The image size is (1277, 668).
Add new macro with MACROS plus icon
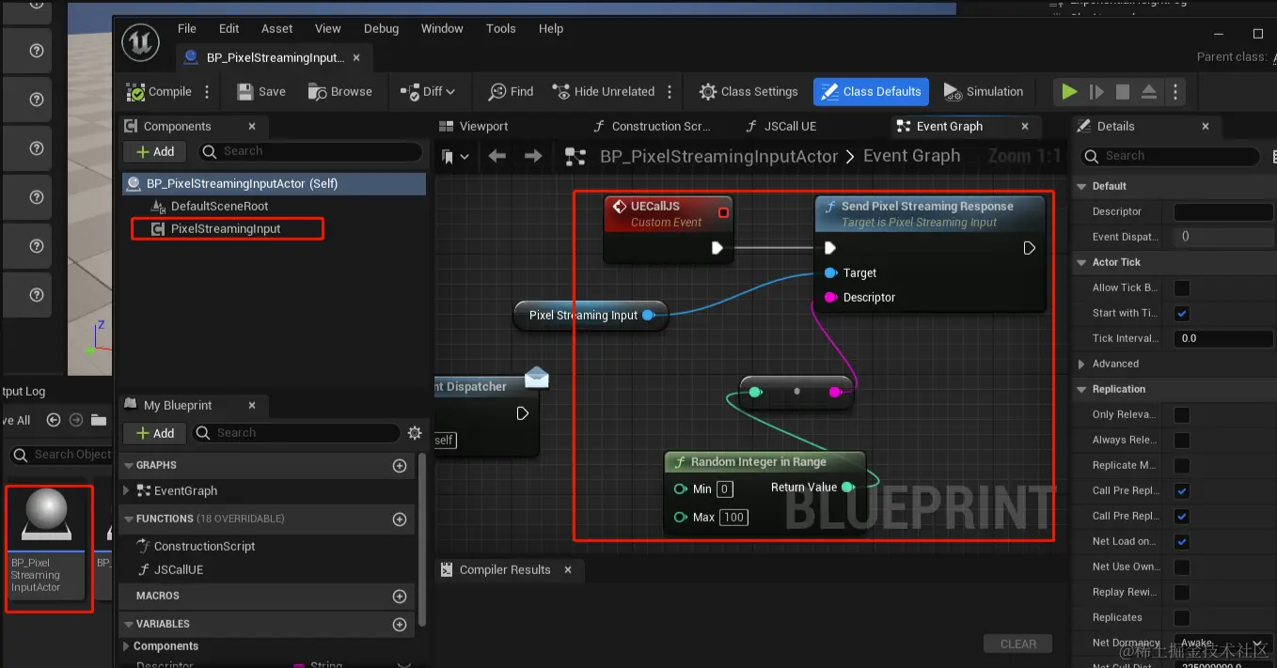(400, 596)
